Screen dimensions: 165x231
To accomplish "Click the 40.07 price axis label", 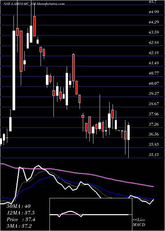I will point(154,83).
